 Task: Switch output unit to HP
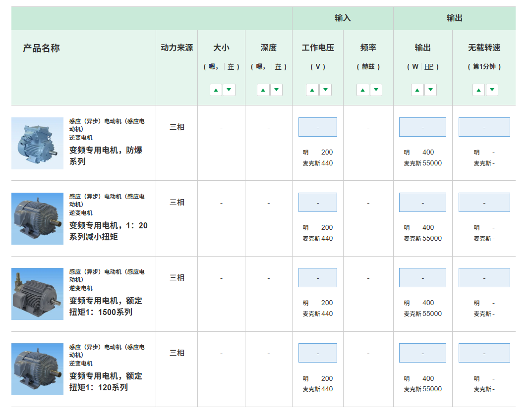click(x=429, y=66)
